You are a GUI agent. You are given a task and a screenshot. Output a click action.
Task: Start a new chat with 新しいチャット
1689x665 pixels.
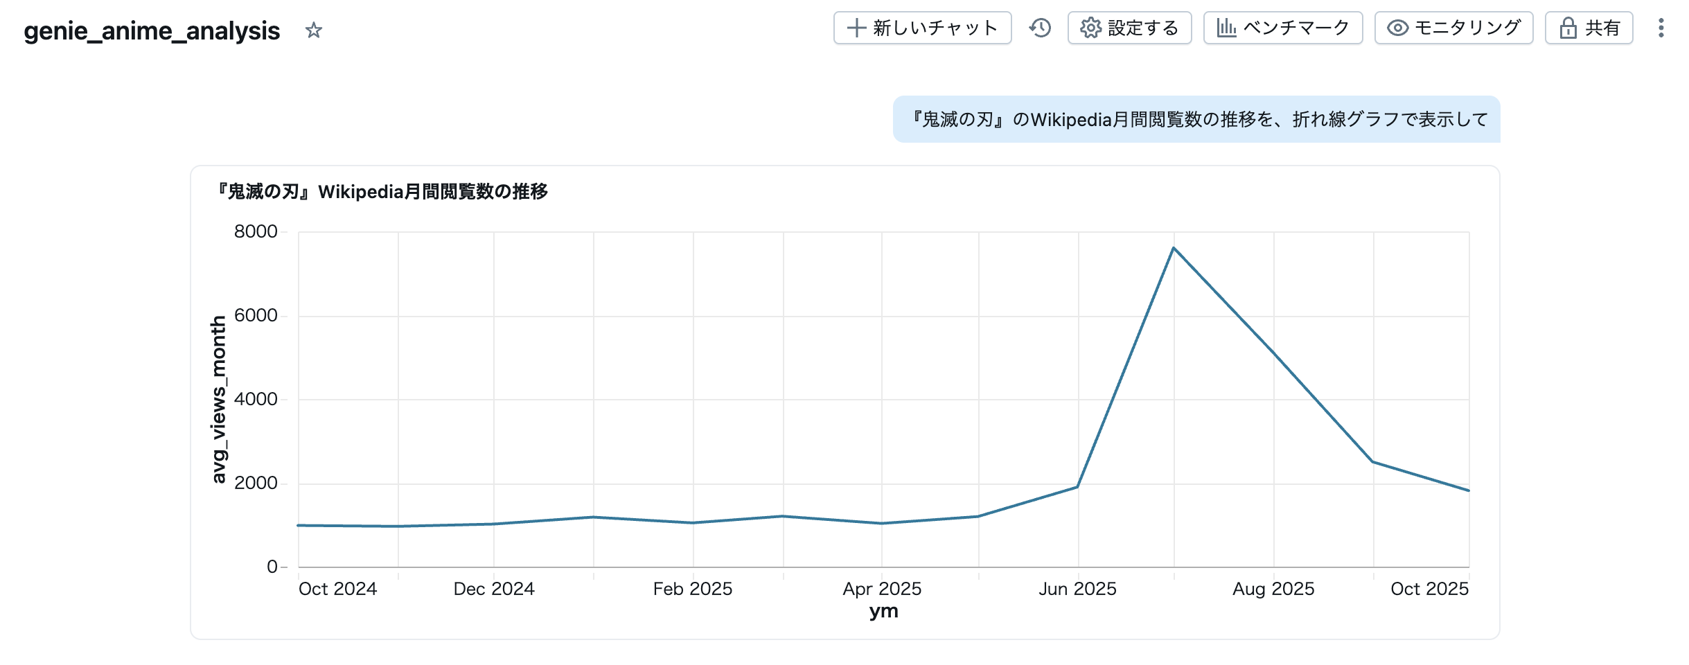click(922, 28)
